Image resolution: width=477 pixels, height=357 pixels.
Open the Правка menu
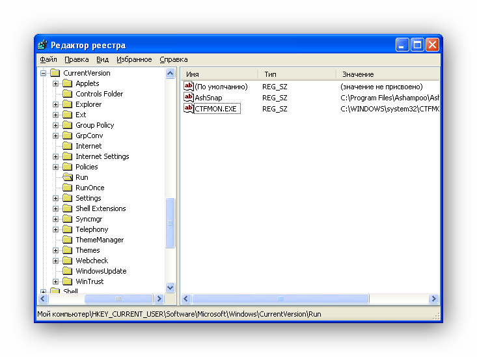77,59
